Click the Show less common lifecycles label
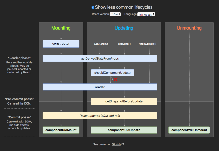Image resolution: width=219 pixels, height=151 pixels. click(x=124, y=7)
